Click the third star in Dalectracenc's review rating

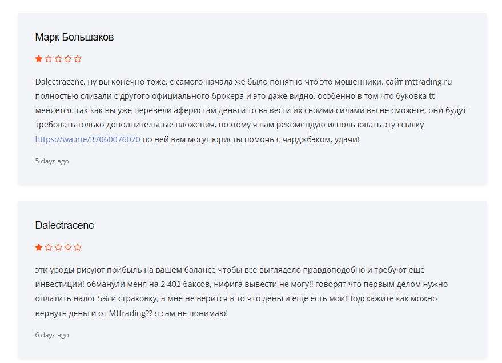click(58, 248)
